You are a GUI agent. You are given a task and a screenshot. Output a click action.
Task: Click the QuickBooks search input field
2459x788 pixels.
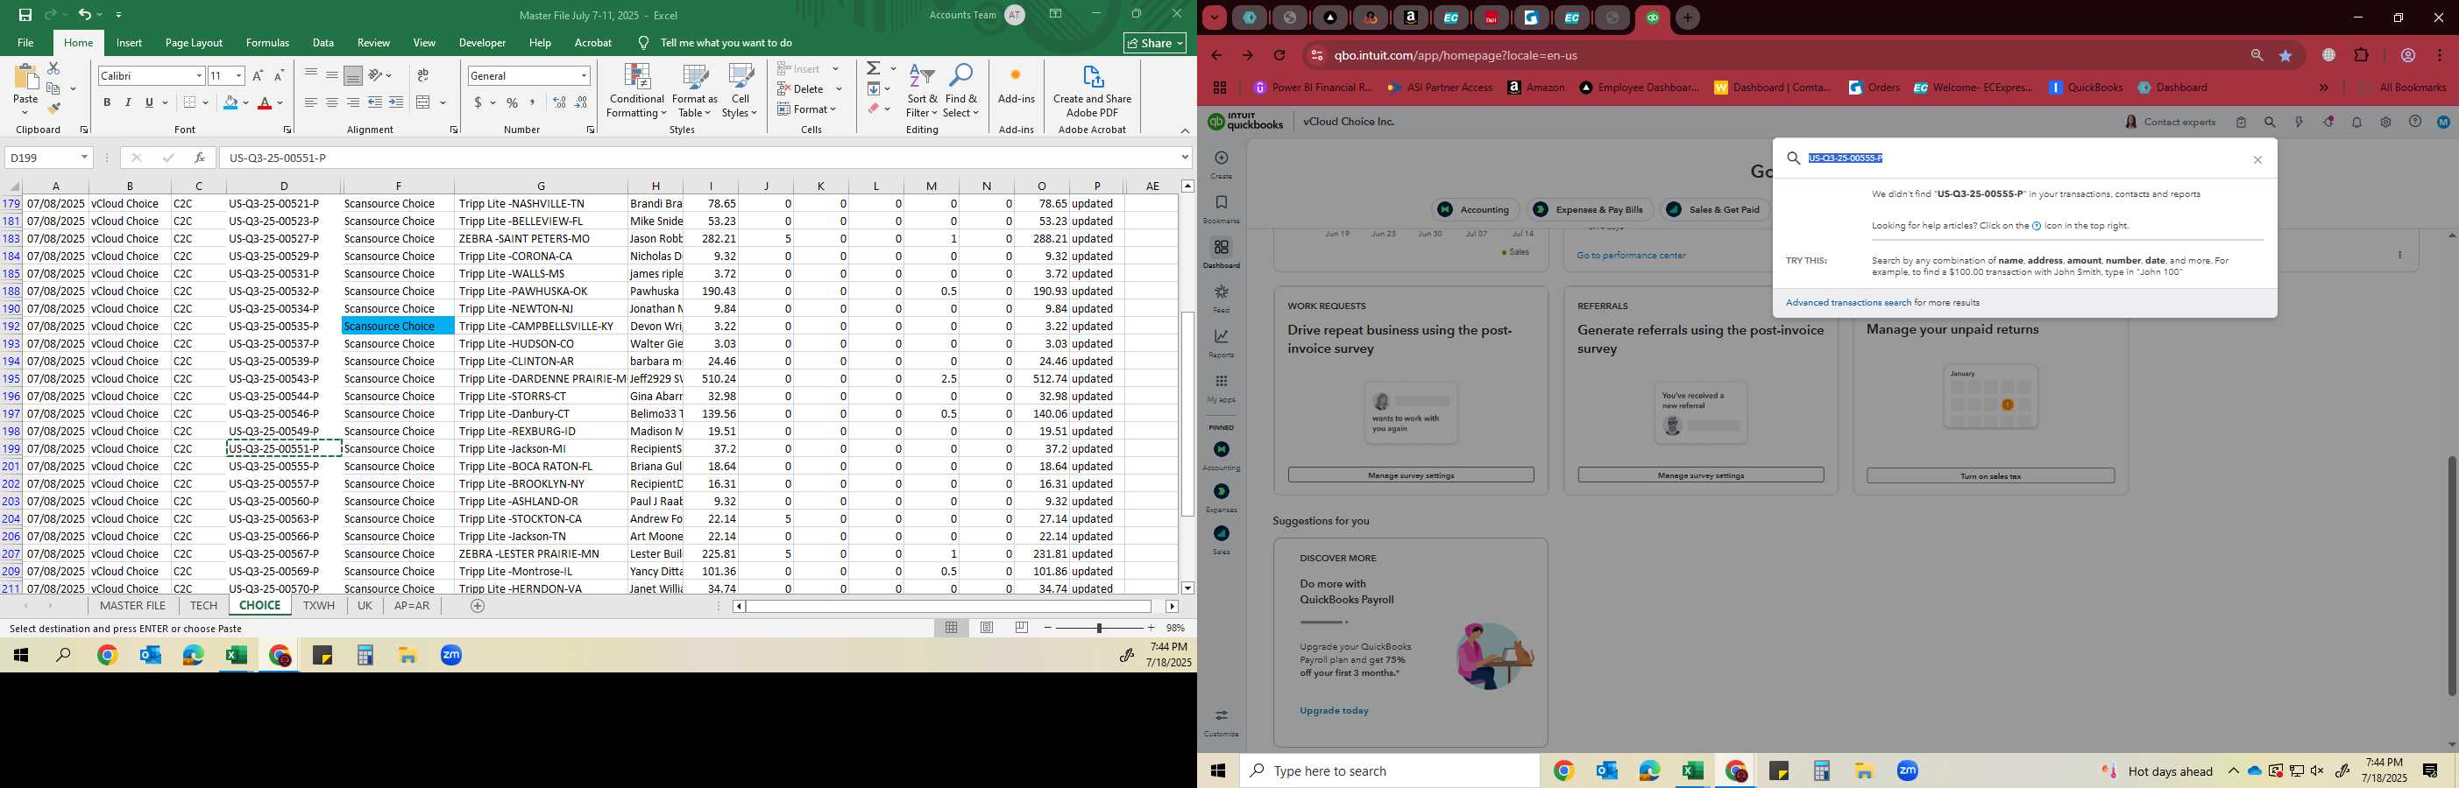tap(2023, 158)
